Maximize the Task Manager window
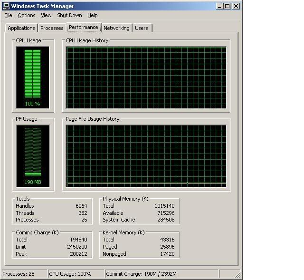 [228, 6]
